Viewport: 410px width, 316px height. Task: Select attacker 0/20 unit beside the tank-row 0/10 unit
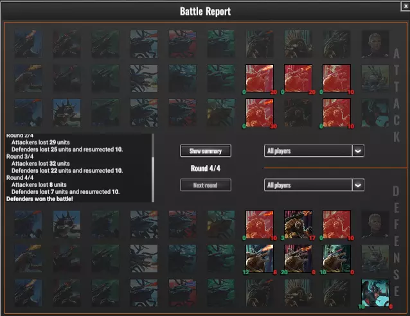(298, 78)
